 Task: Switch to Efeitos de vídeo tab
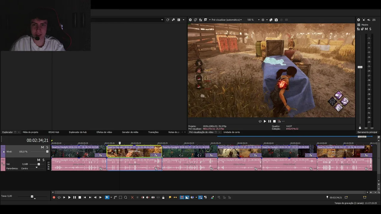click(104, 132)
